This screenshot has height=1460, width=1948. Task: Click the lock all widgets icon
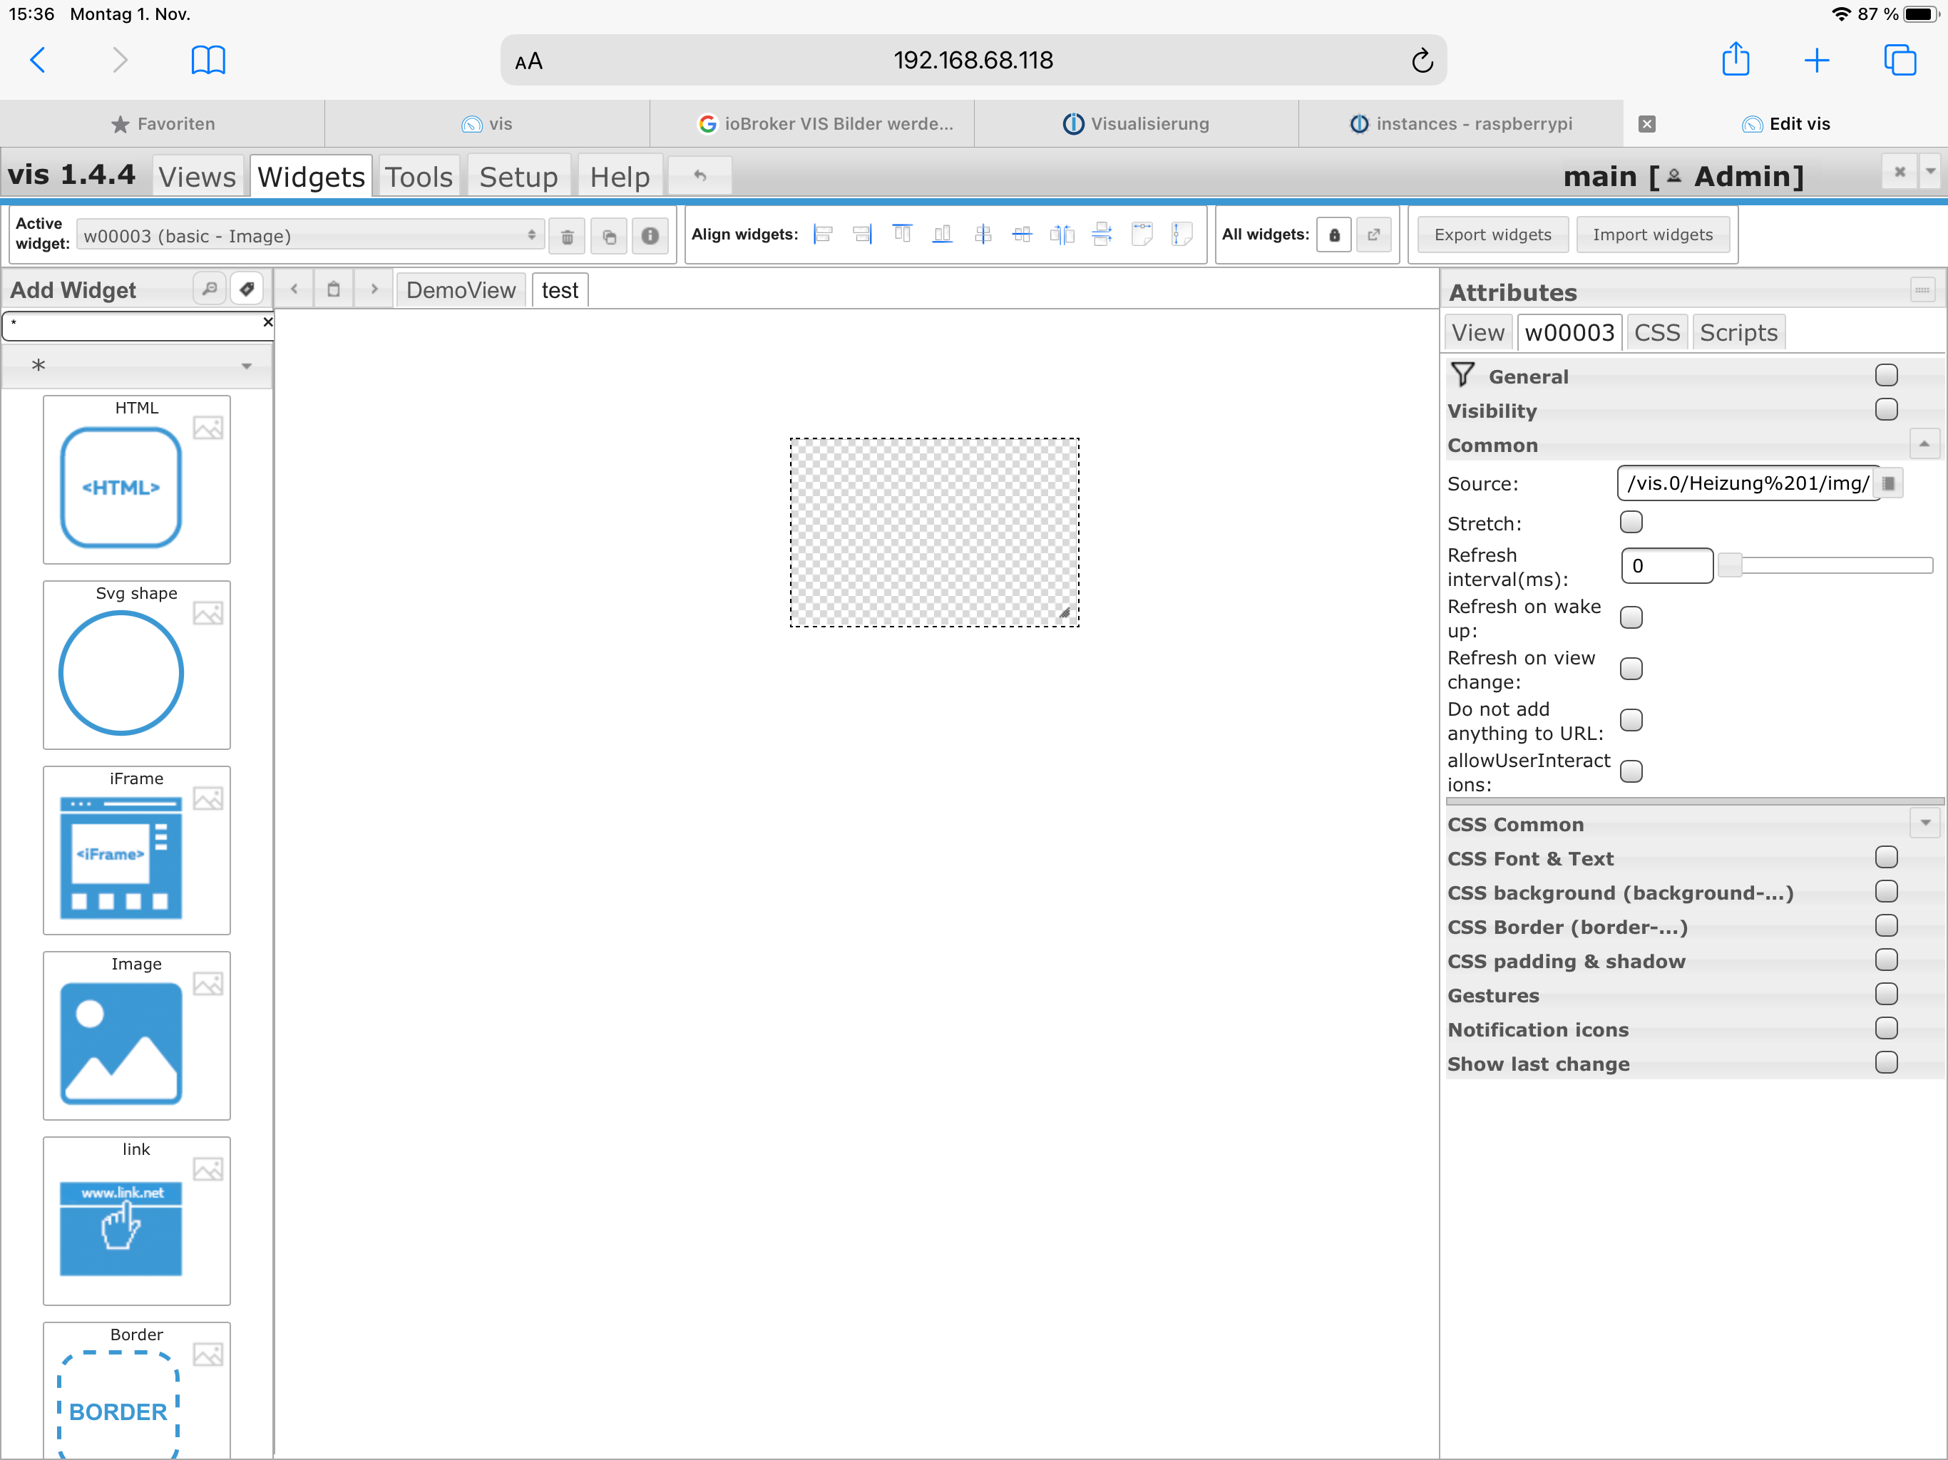[x=1333, y=235]
